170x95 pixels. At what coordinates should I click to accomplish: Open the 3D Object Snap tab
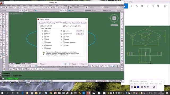point(67,23)
